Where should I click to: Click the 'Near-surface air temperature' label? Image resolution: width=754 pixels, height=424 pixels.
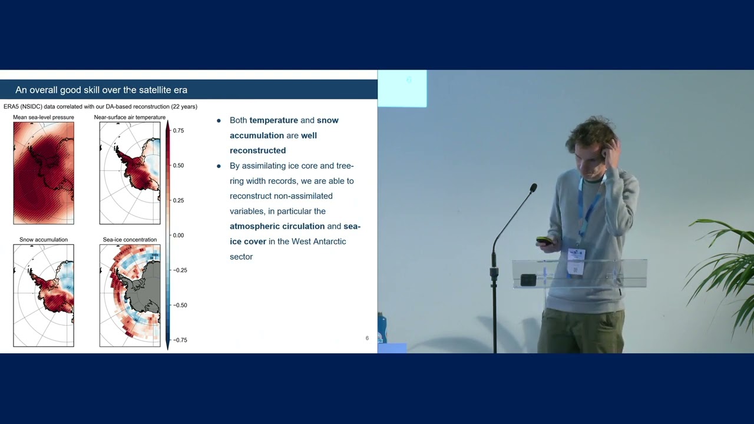click(130, 117)
